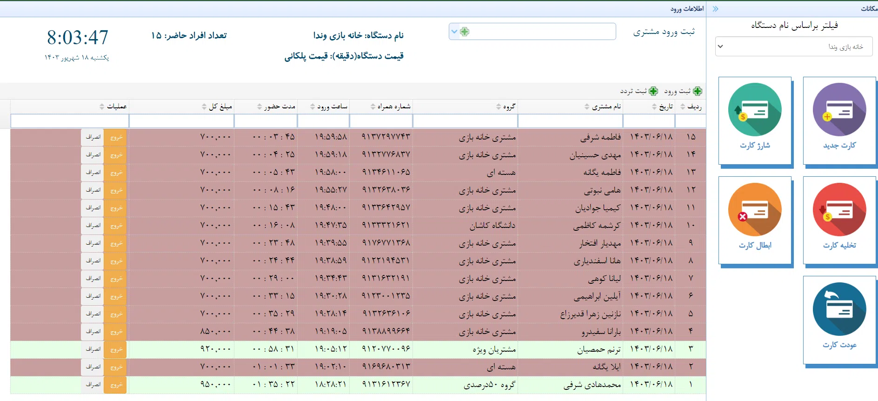Select group cell دانشگاه کاشان
Image resolution: width=878 pixels, height=401 pixels.
[492, 226]
